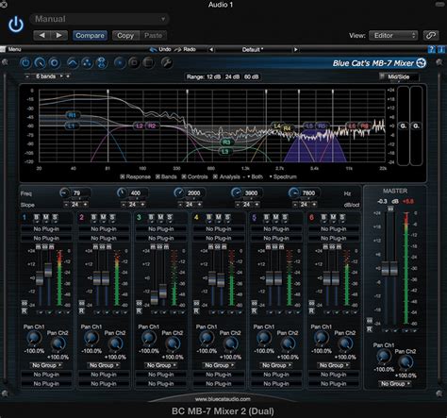Click the first G gain handle at right of graph
This screenshot has width=447, height=418.
403,125
